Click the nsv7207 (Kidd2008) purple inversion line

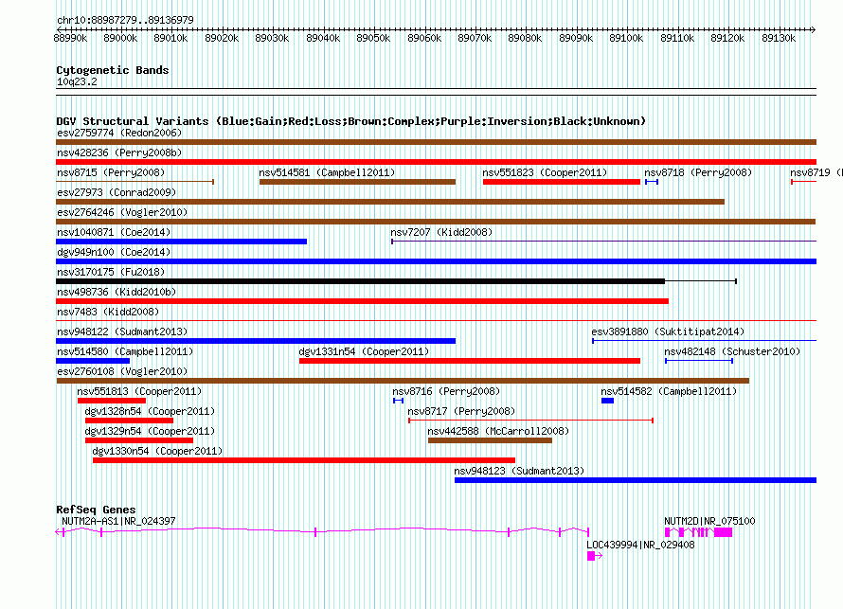603,242
